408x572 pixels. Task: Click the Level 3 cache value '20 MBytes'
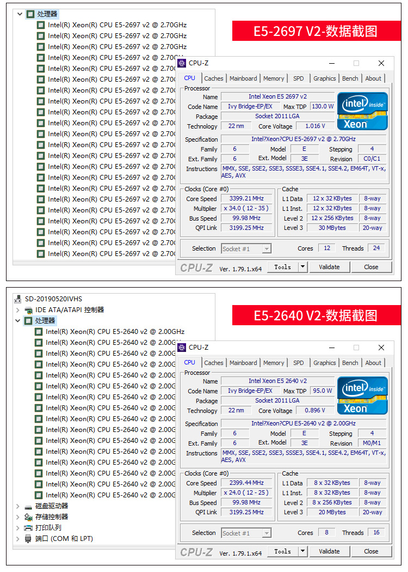click(x=332, y=512)
